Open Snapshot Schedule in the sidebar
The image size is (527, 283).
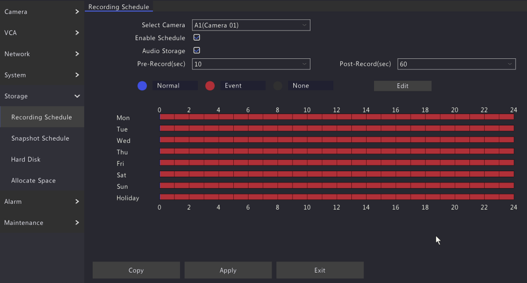click(x=40, y=138)
